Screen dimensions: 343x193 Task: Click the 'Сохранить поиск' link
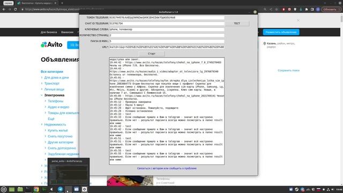pyautogui.click(x=288, y=70)
